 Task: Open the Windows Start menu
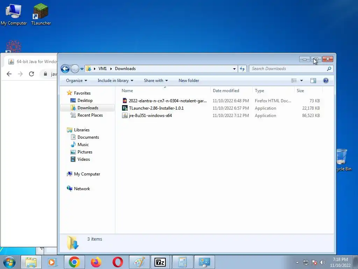[x=9, y=262]
